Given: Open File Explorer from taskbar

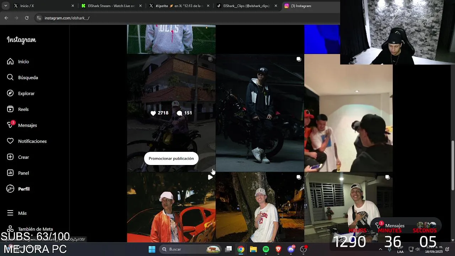Looking at the screenshot, I should [253, 249].
